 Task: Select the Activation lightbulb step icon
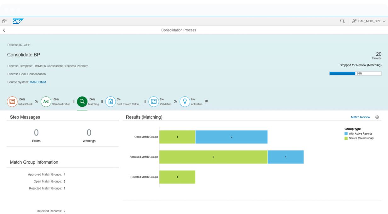[x=185, y=102]
